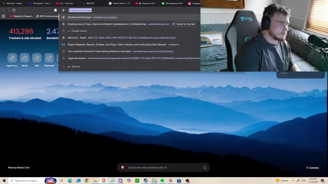Open WhatsApp from the taskbar

click(x=154, y=181)
